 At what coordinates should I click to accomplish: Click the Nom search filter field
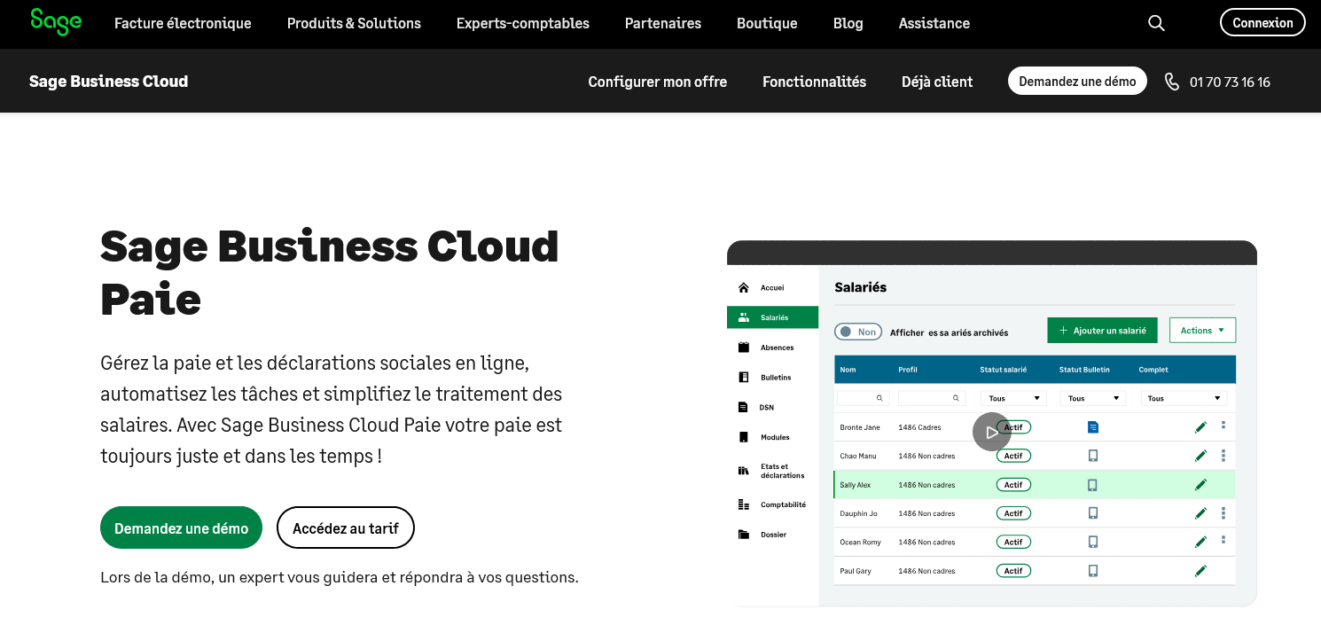click(863, 398)
